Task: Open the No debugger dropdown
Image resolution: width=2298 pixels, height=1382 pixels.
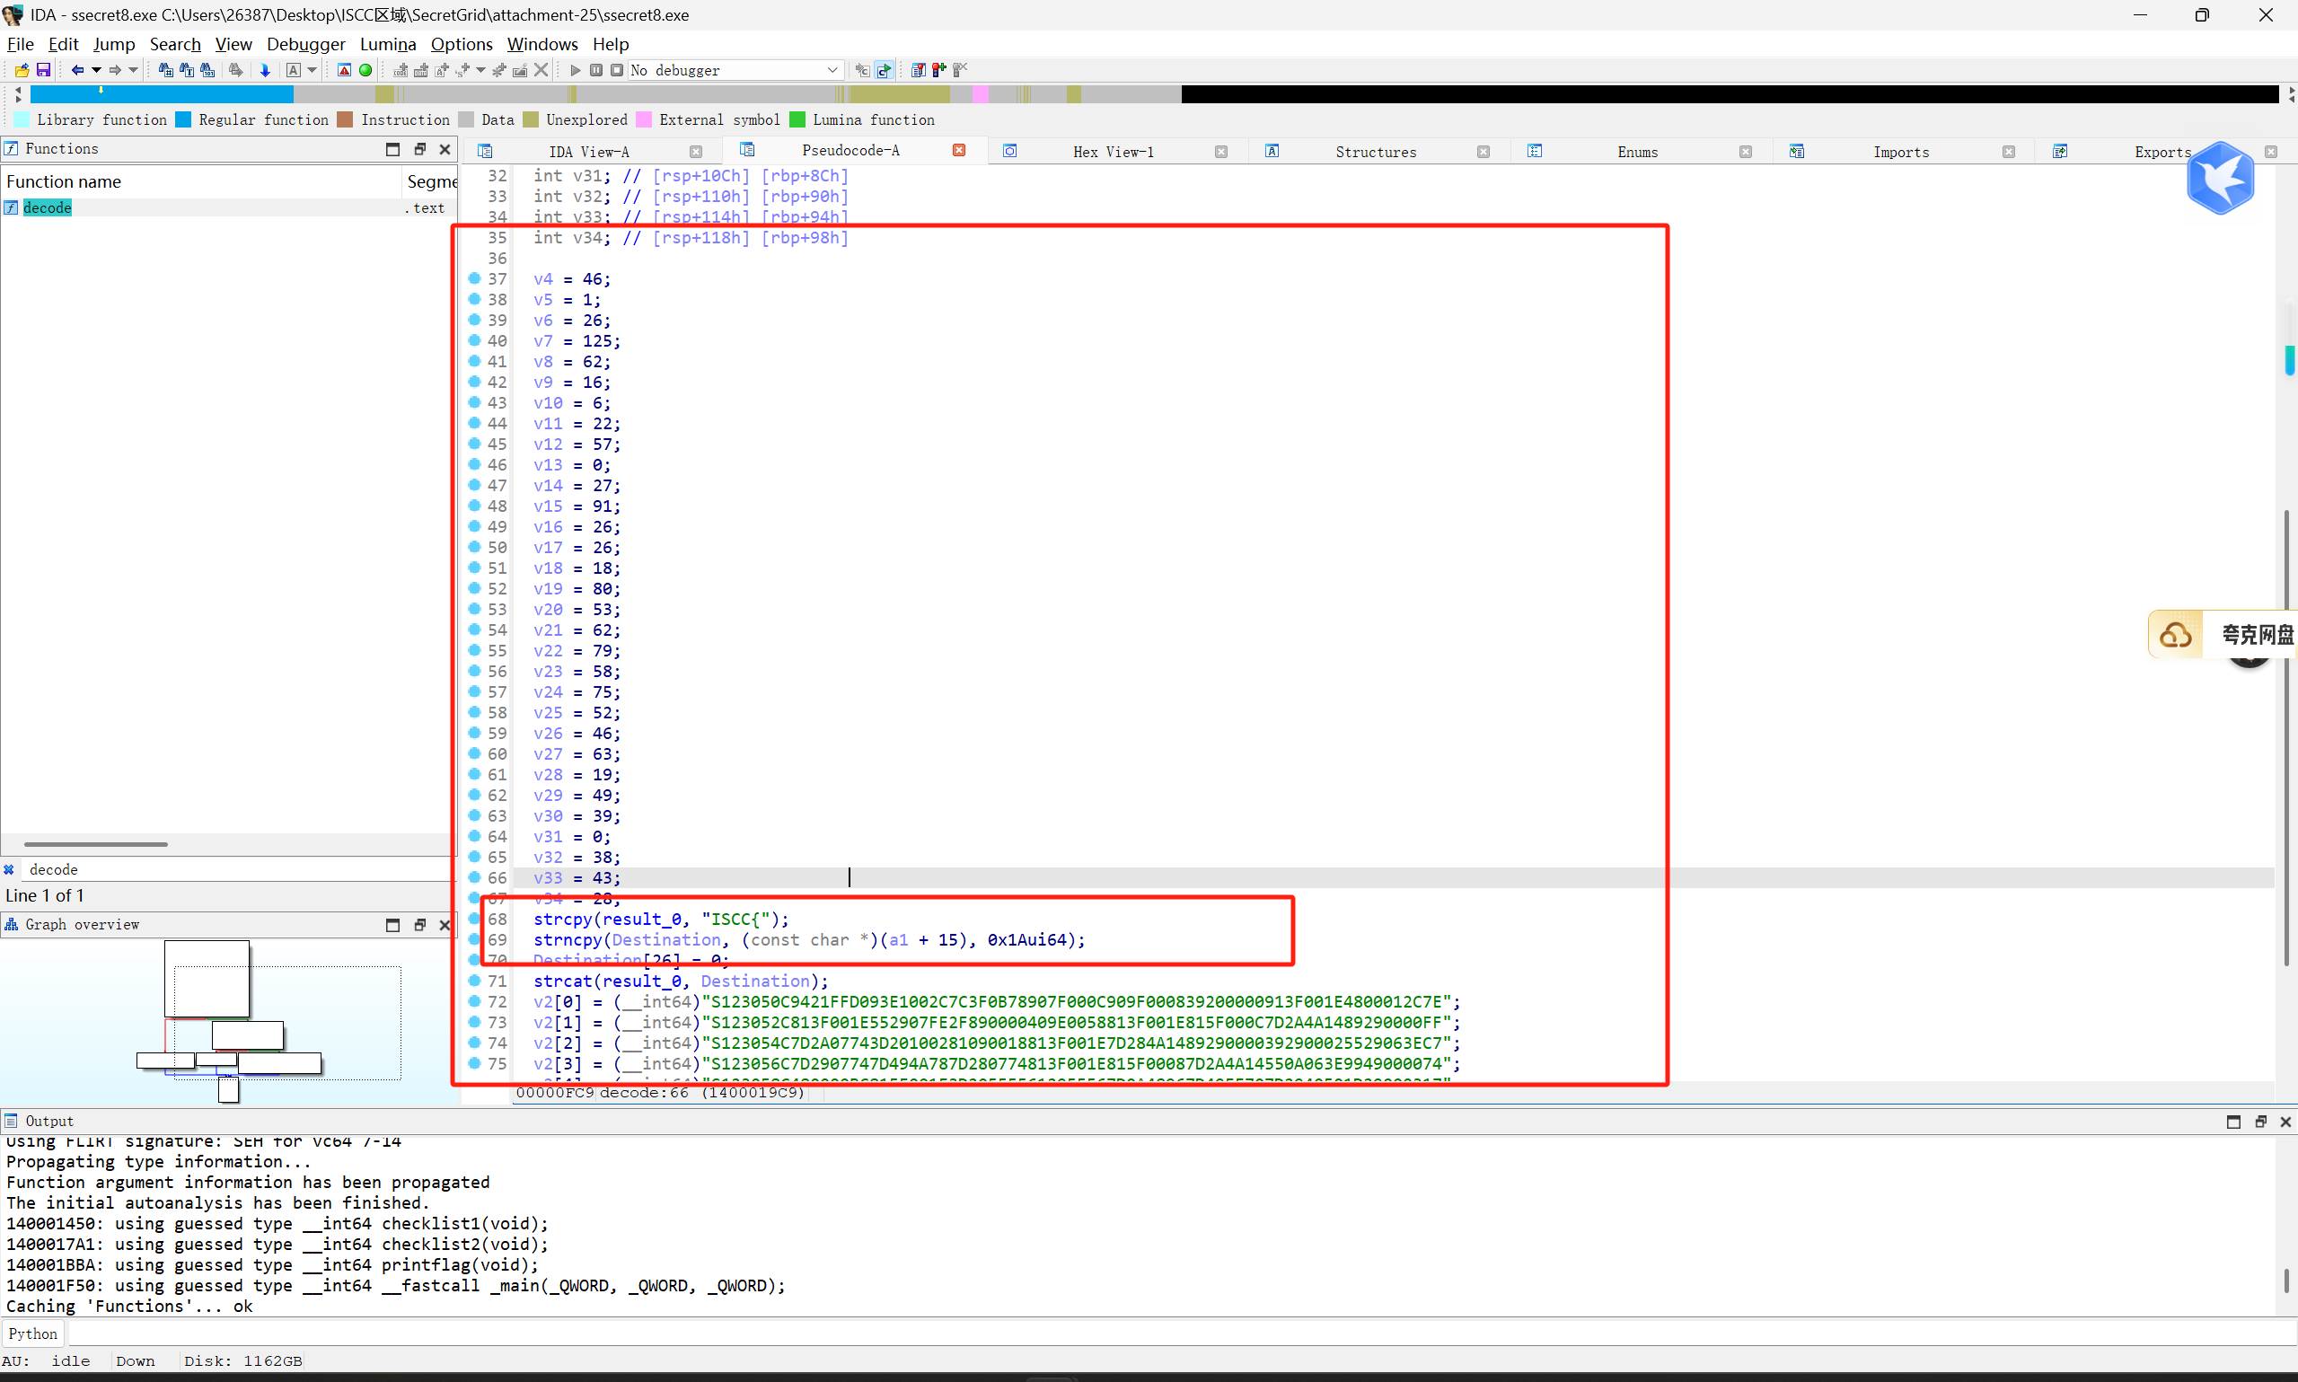Action: pyautogui.click(x=832, y=70)
